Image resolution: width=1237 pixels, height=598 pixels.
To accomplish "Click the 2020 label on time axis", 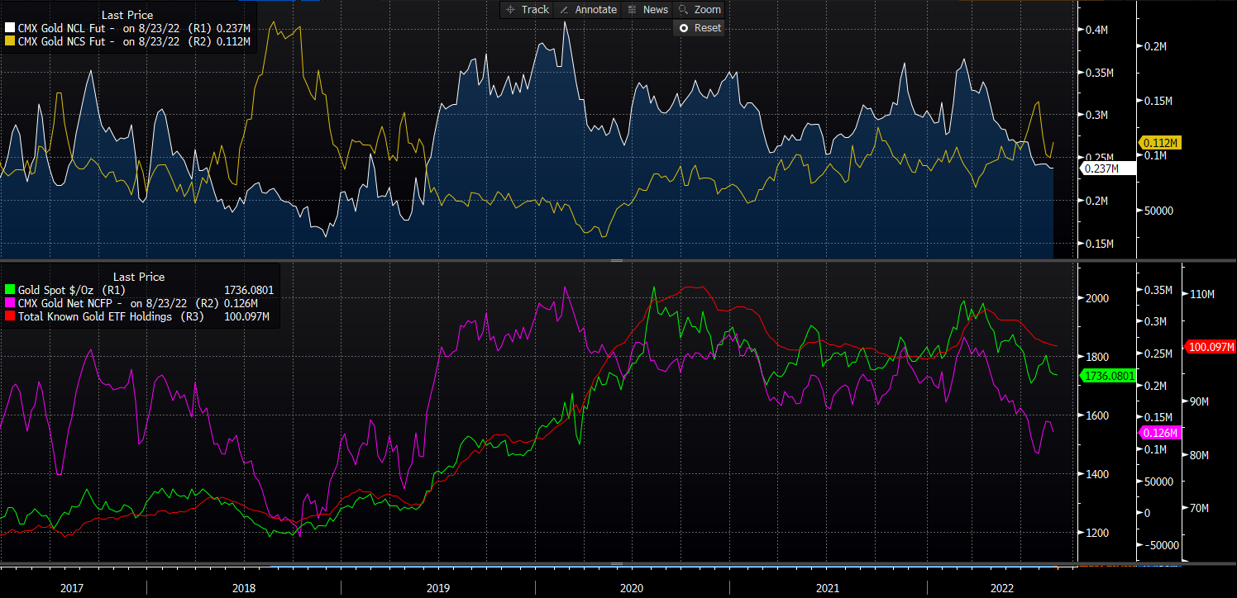I will tap(632, 588).
